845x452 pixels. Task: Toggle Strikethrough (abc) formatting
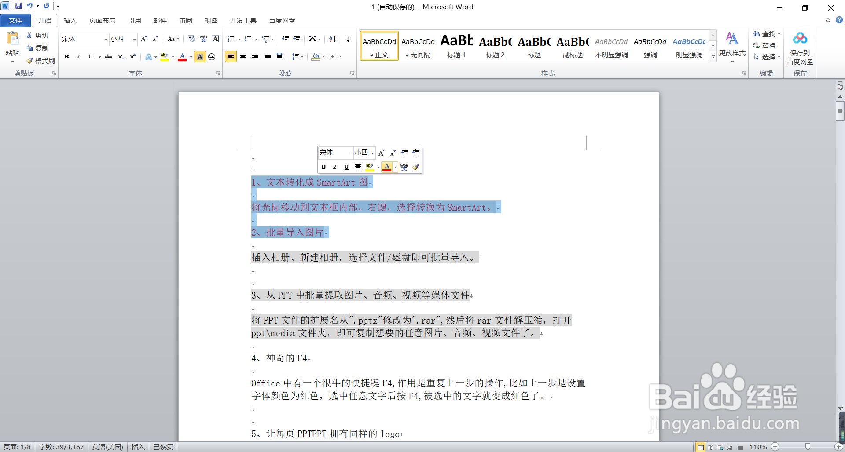coord(109,57)
